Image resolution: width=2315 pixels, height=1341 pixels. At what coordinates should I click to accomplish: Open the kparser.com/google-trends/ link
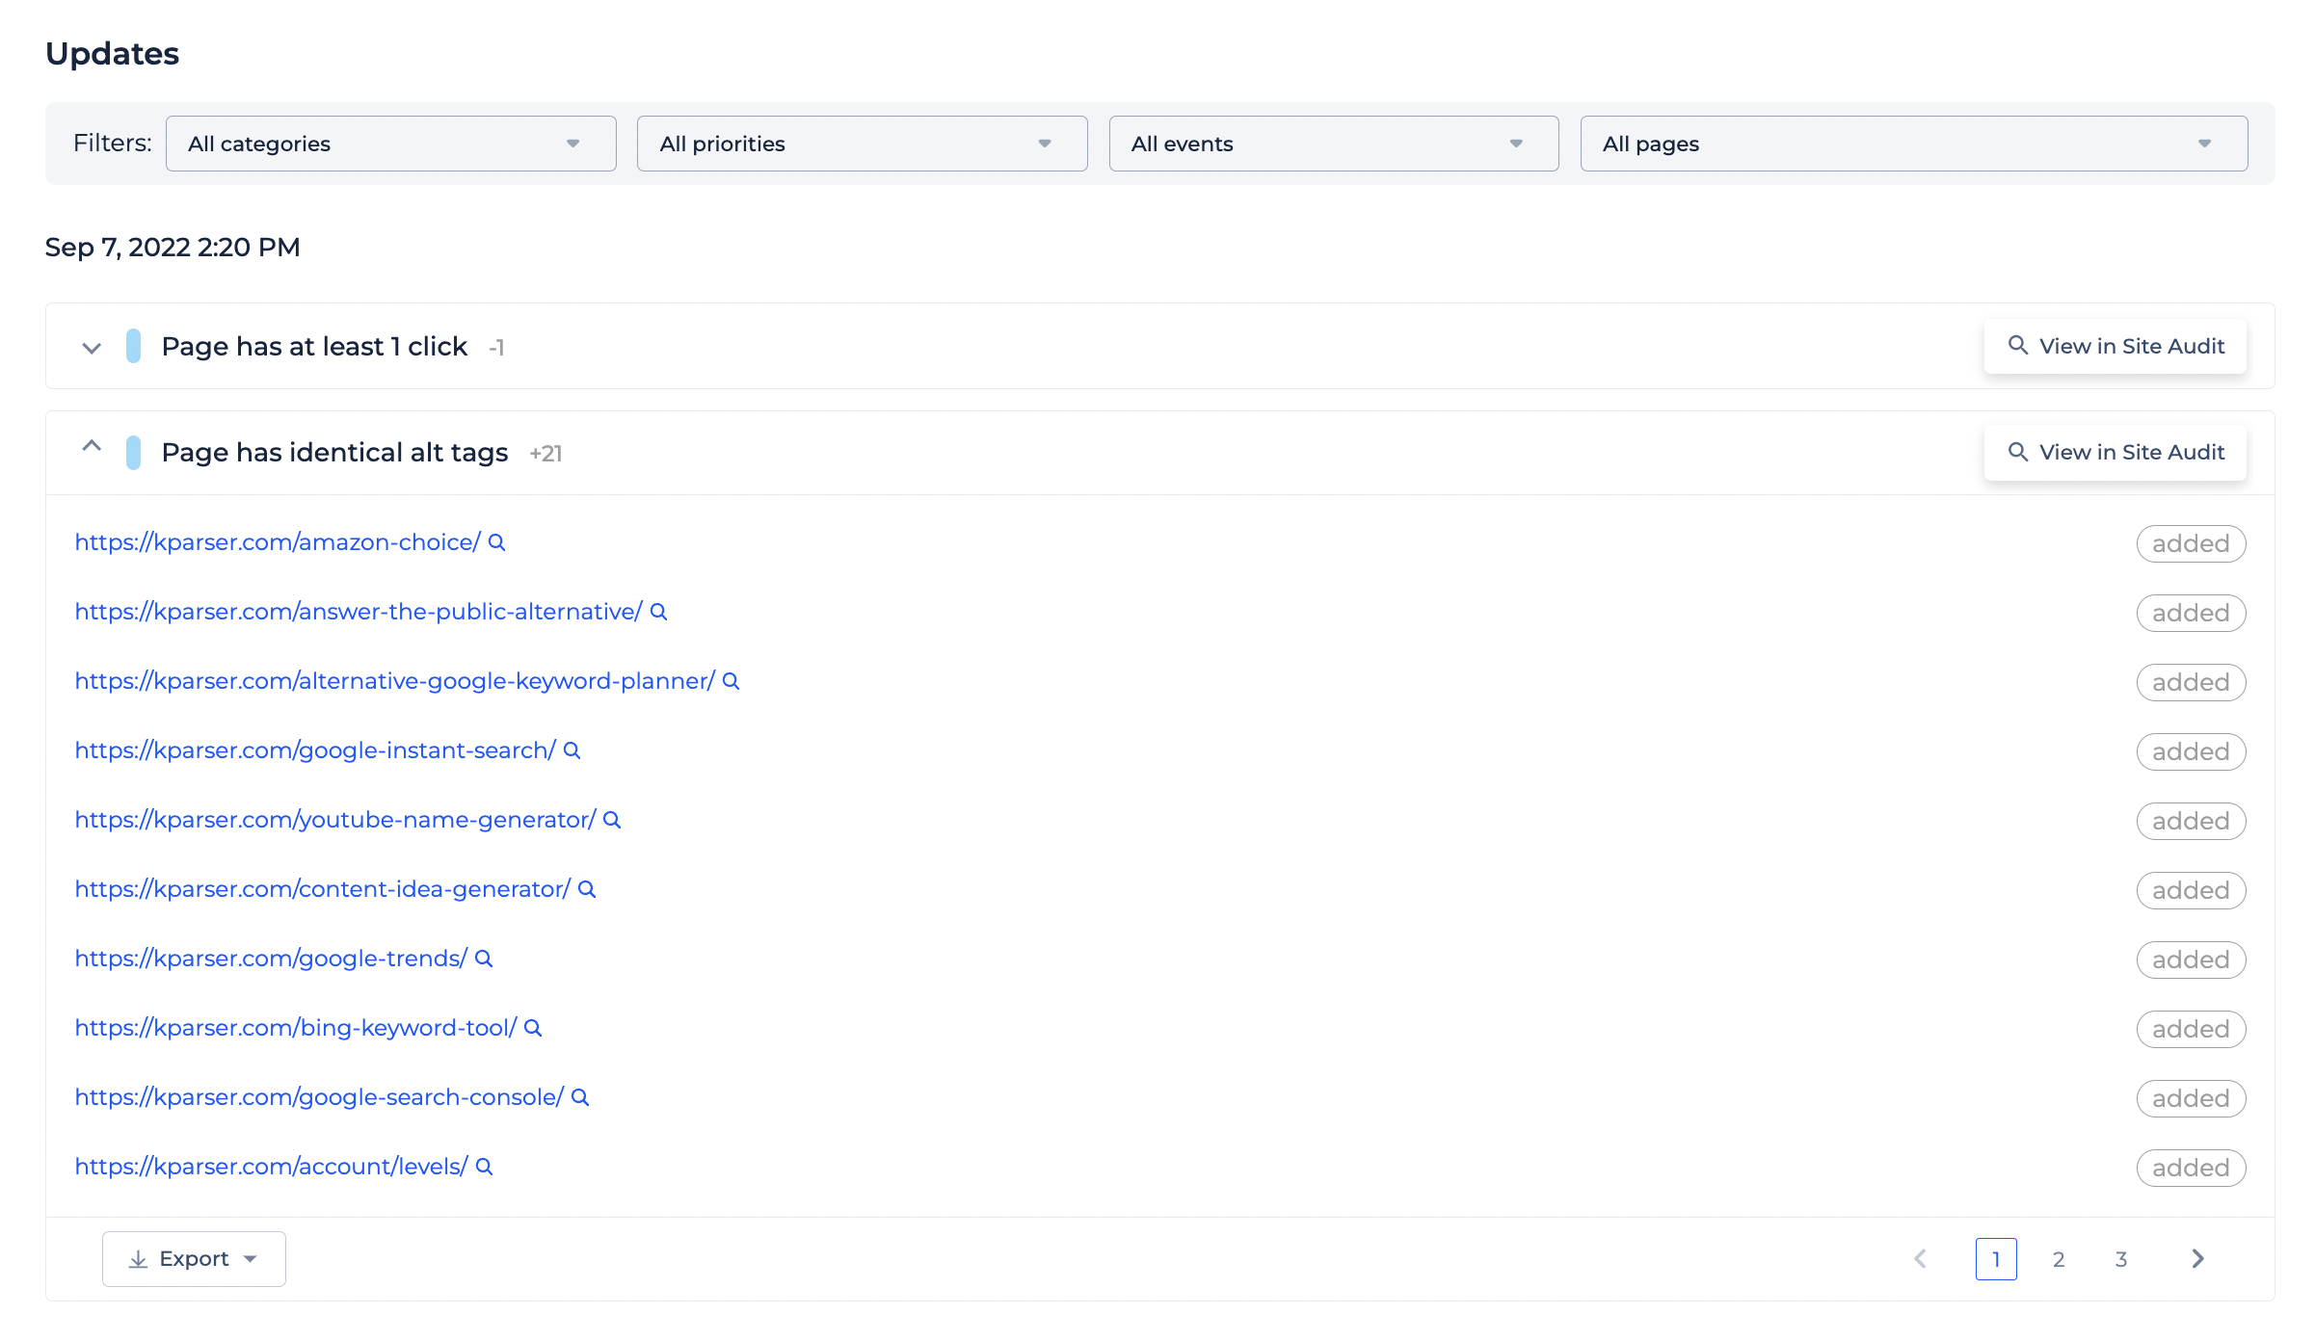pos(271,959)
